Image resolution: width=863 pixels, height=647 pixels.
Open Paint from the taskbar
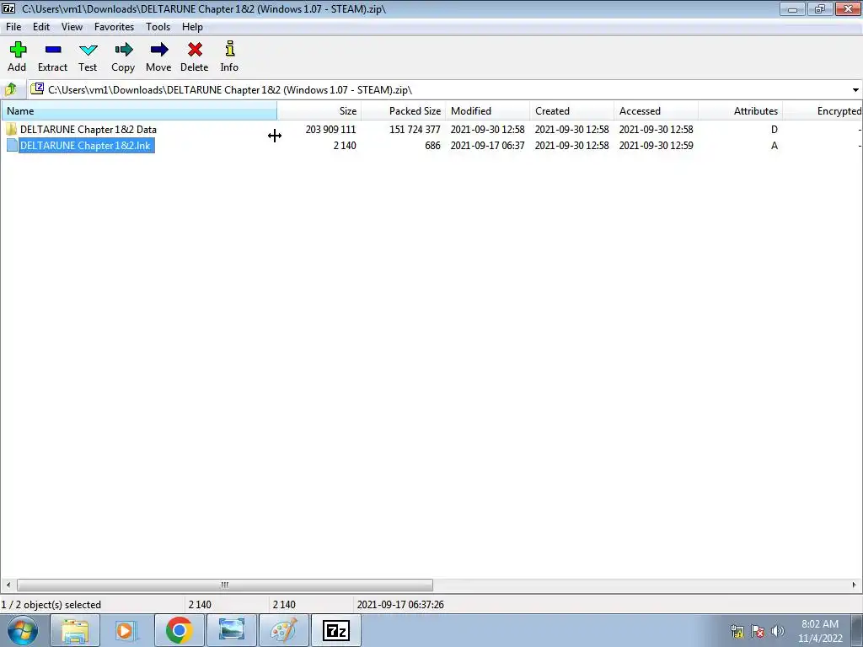click(283, 630)
